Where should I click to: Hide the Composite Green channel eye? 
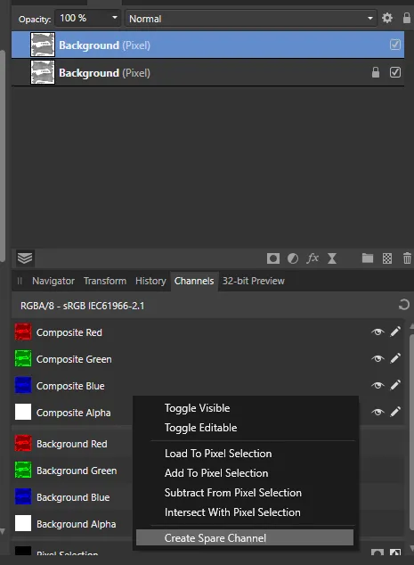pos(377,358)
